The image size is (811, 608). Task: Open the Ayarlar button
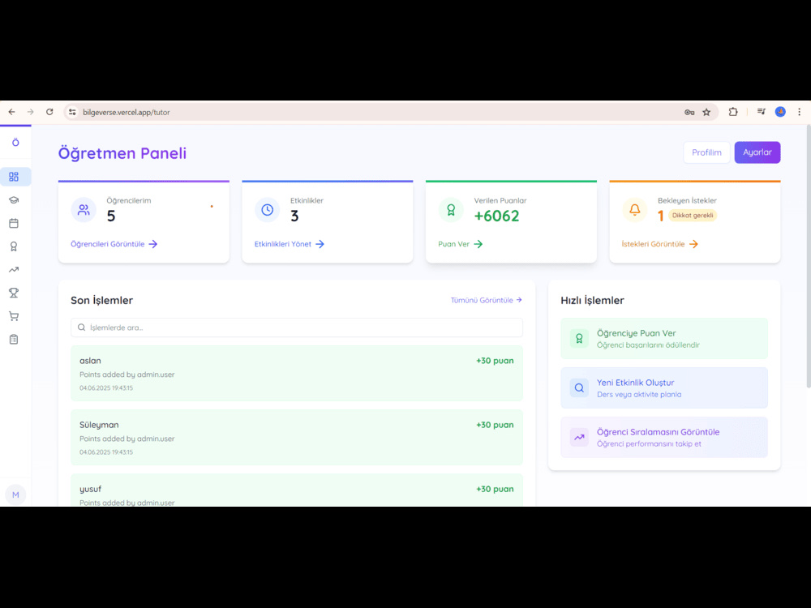tap(757, 152)
